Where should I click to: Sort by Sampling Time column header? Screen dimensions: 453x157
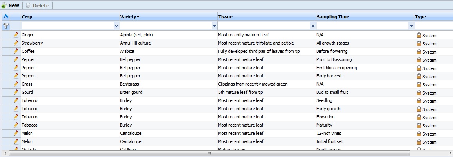click(365, 17)
